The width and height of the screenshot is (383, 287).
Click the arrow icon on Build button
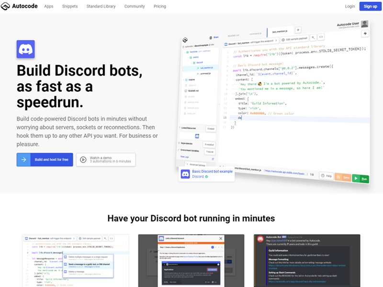(x=23, y=160)
